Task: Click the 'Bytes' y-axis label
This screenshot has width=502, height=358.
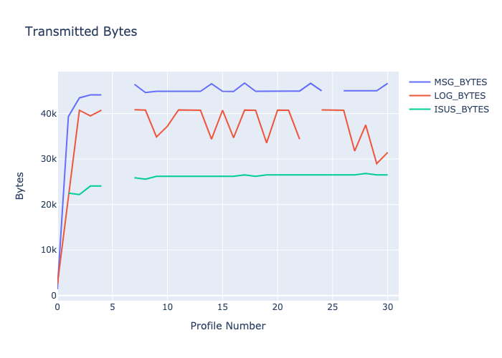Action: pos(20,183)
